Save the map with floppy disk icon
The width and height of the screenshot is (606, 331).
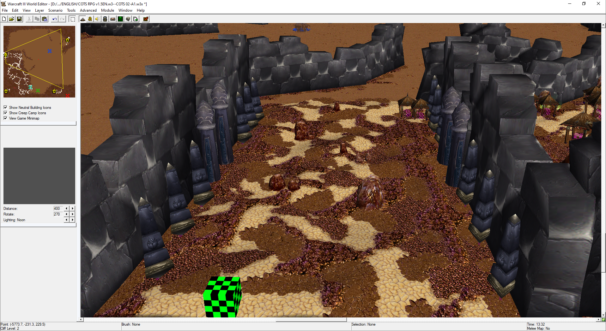(x=19, y=19)
